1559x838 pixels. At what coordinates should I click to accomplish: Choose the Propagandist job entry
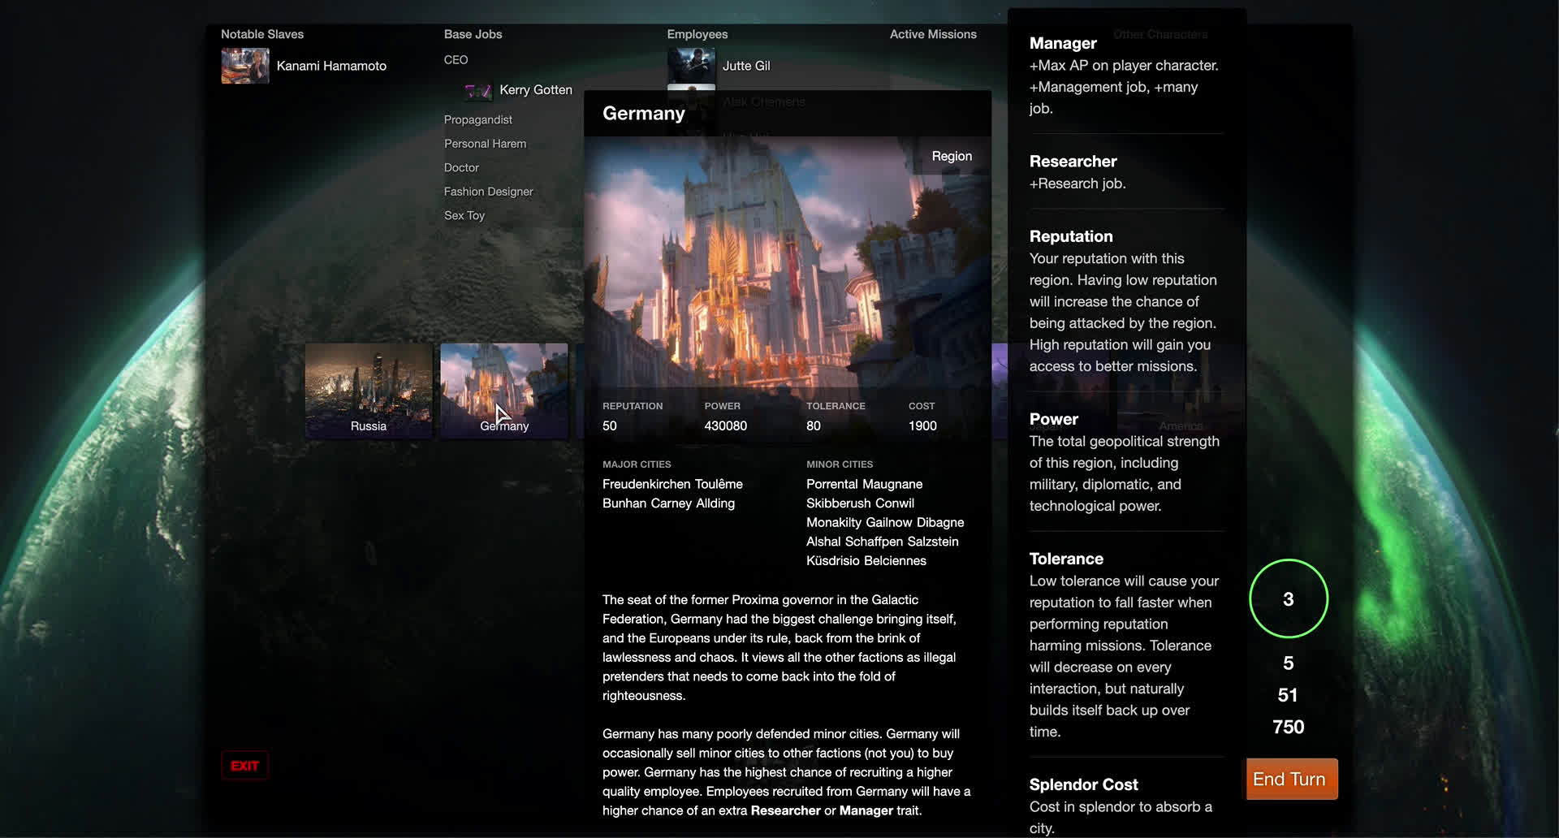pyautogui.click(x=477, y=120)
